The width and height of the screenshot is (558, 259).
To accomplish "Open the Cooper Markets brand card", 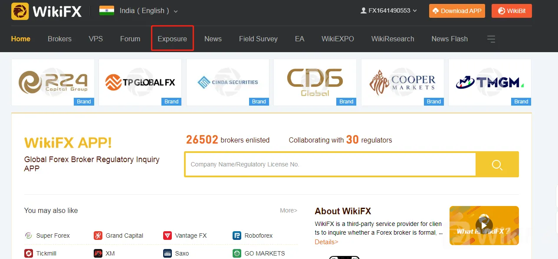I will pyautogui.click(x=403, y=82).
